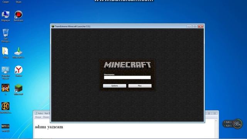Select the Minecraft grass block shortcut
This screenshot has height=139, width=247.
click(19, 89)
